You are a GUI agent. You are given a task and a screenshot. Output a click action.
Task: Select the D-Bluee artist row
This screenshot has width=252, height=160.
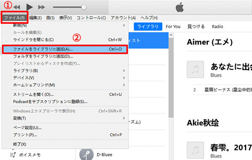click(x=122, y=155)
